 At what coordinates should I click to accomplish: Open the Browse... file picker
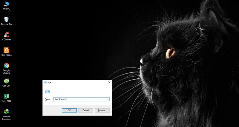[x=102, y=110]
